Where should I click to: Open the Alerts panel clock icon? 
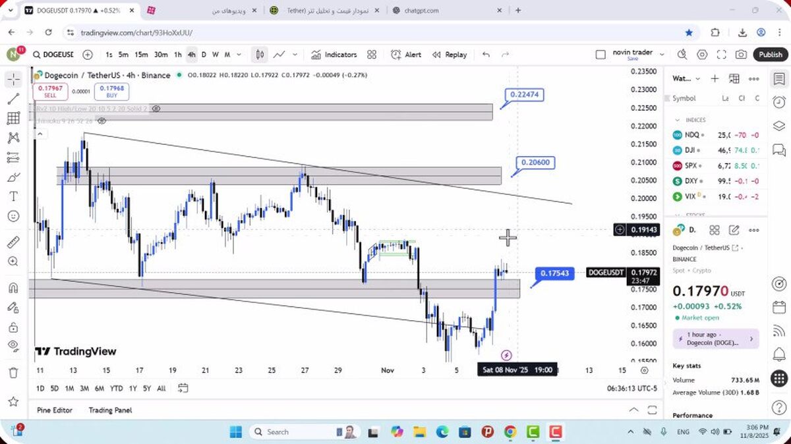(x=778, y=102)
